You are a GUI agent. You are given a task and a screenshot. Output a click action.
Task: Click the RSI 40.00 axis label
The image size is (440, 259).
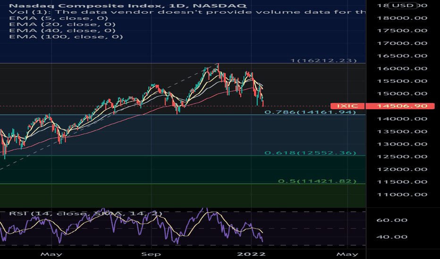[392, 237]
